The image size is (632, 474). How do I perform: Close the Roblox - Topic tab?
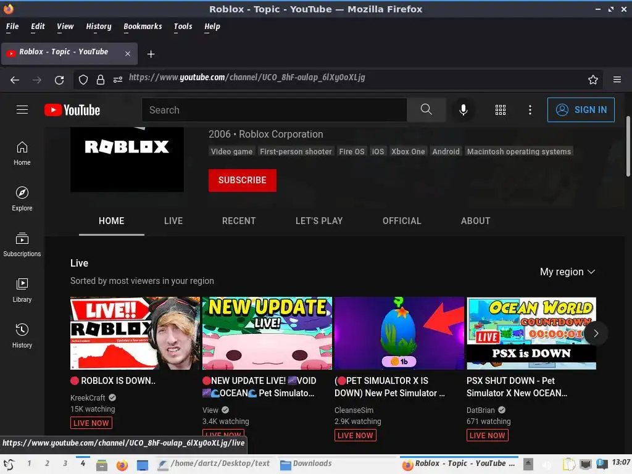(127, 54)
